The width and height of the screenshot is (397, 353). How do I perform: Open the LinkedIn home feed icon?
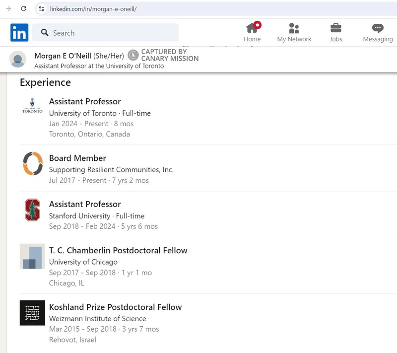[252, 27]
